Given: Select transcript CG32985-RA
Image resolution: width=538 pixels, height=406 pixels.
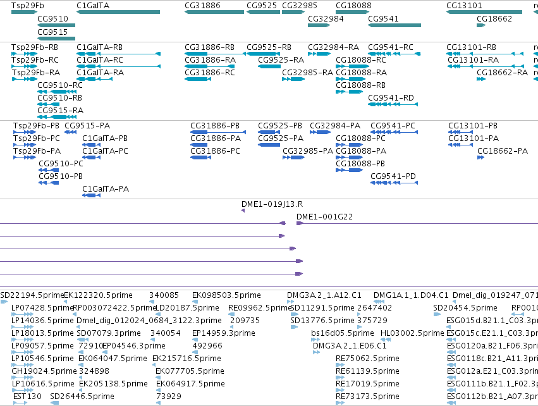Looking at the screenshot, I should pos(307,73).
